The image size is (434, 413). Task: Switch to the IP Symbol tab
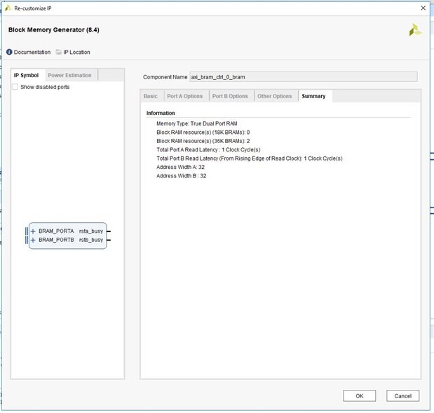(x=27, y=75)
